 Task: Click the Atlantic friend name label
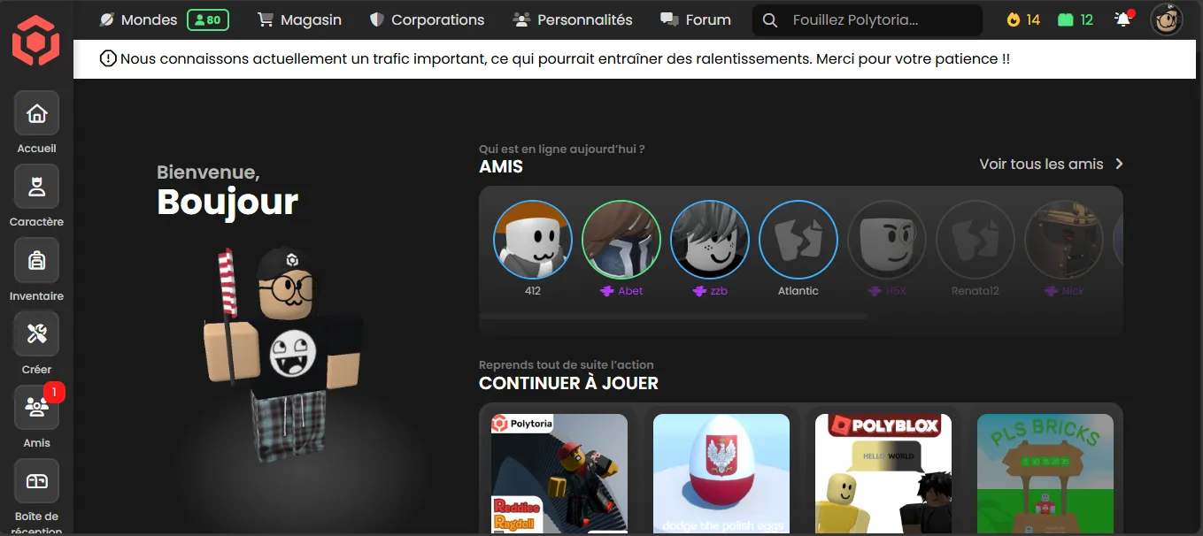798,291
